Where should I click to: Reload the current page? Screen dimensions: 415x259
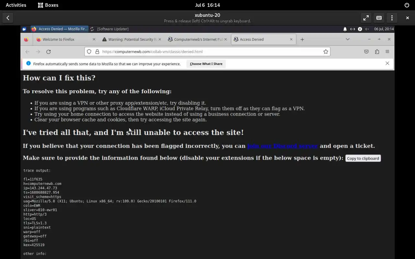point(48,51)
